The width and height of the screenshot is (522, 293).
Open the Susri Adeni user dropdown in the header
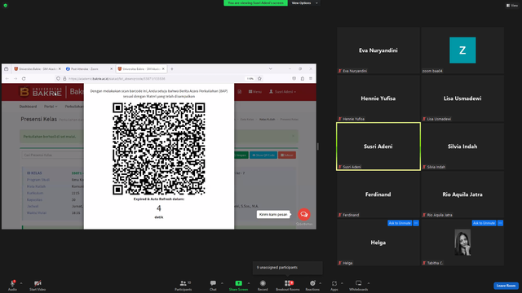(x=282, y=92)
